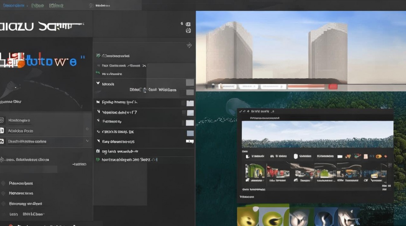Image resolution: width=406 pixels, height=226 pixels.
Task: Click the green shield icon on last list row
Action: point(98,160)
